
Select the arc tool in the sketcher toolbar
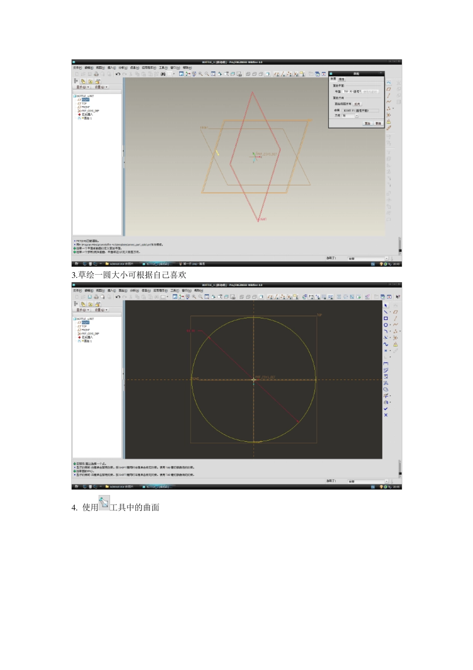point(385,331)
